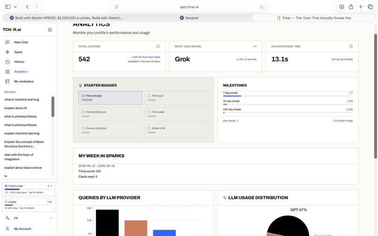Screen dimensions: 378x236
Task: Click the black bar in Queries by LLM Provider chart
Action: pyautogui.click(x=107, y=223)
